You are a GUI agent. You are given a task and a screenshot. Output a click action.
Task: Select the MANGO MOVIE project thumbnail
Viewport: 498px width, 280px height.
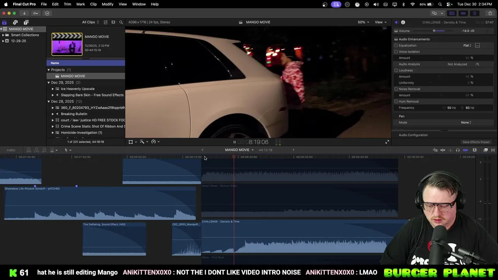67,44
